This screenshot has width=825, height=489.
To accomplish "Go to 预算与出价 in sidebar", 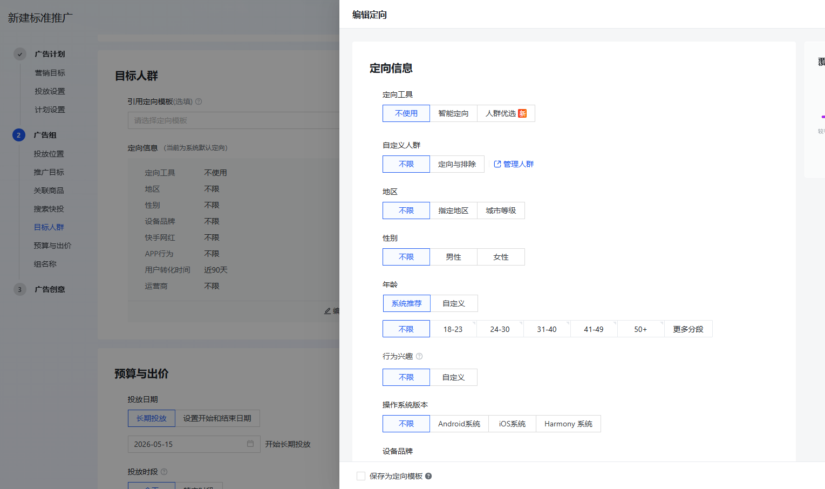I will 52,246.
